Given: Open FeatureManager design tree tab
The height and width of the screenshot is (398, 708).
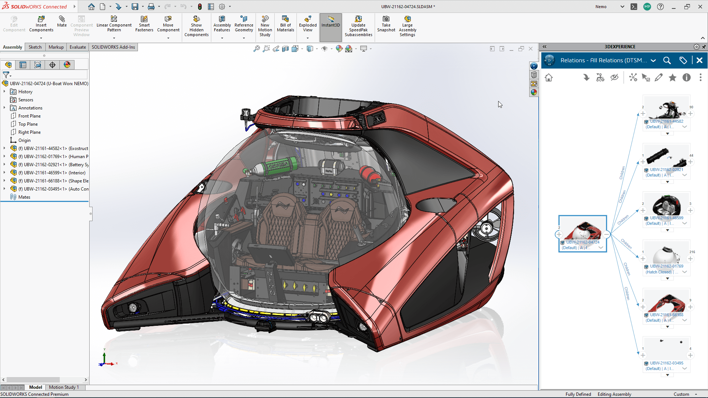Looking at the screenshot, I should click(x=8, y=65).
